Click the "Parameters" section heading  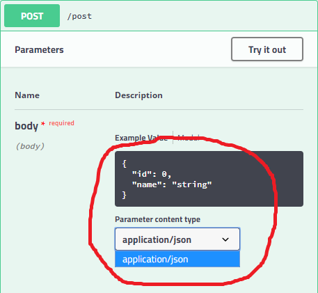click(39, 49)
